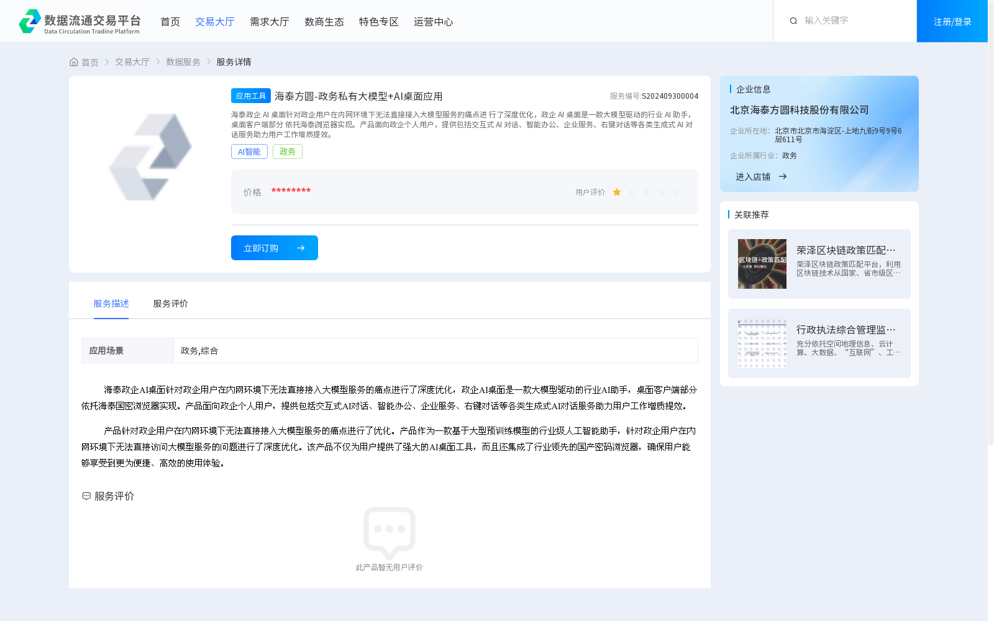Click the comment bubble icon beside 服务评价 heading
Viewport: 994px width, 621px height.
[x=86, y=496]
